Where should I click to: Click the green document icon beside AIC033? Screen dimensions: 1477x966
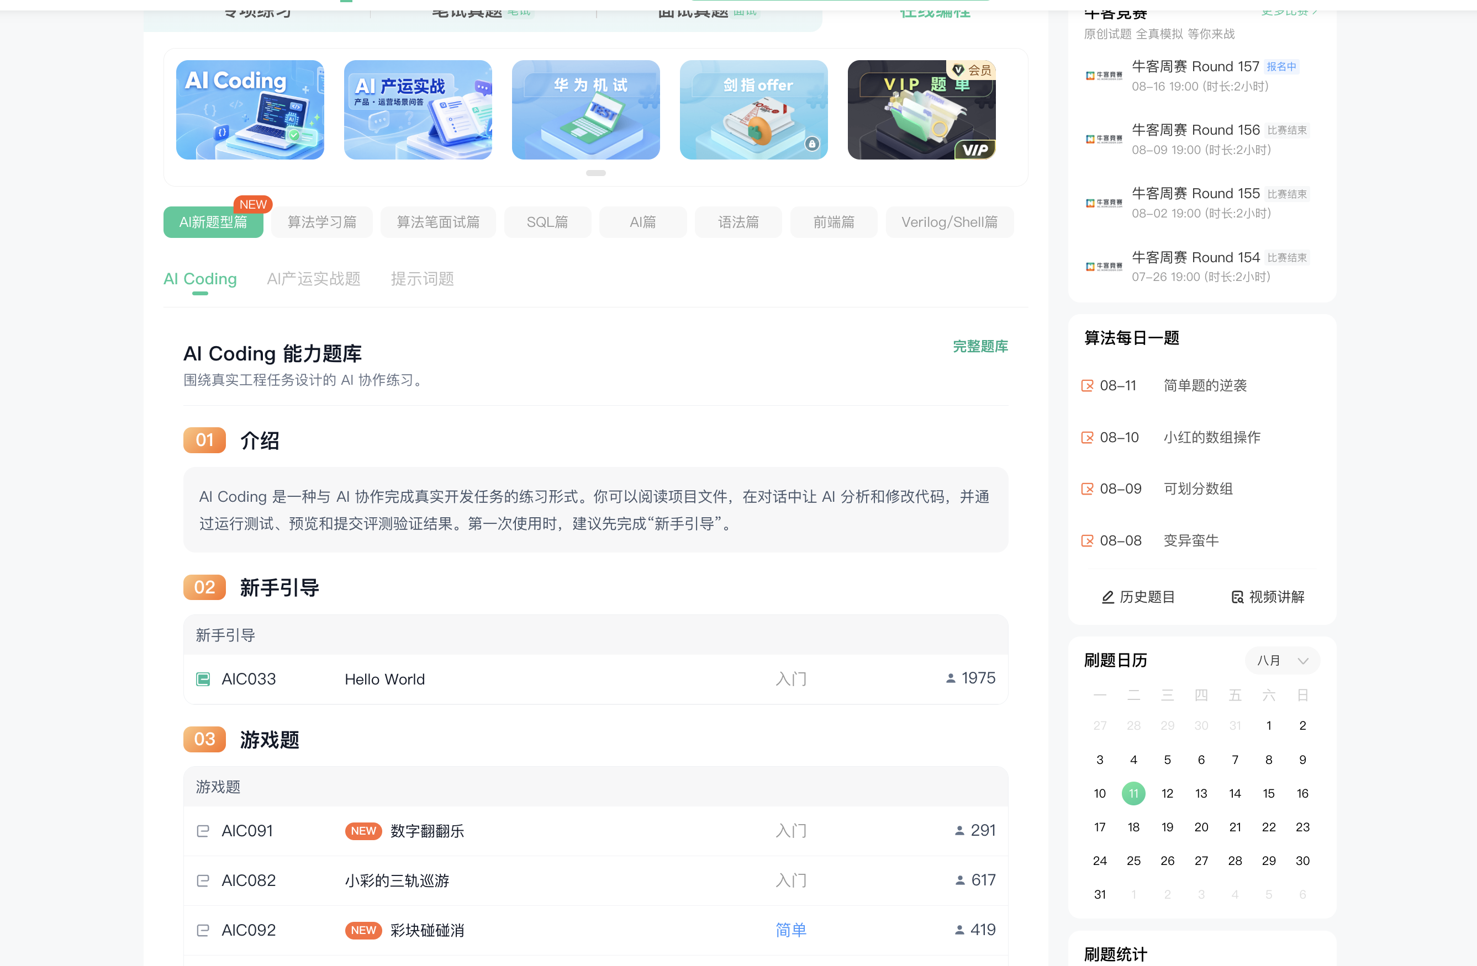pyautogui.click(x=203, y=680)
